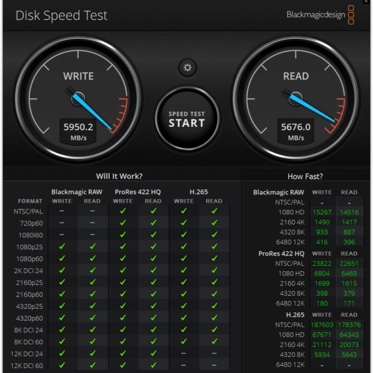Click the 12K DCI 60 row label
This screenshot has height=373, width=373.
click(27, 365)
